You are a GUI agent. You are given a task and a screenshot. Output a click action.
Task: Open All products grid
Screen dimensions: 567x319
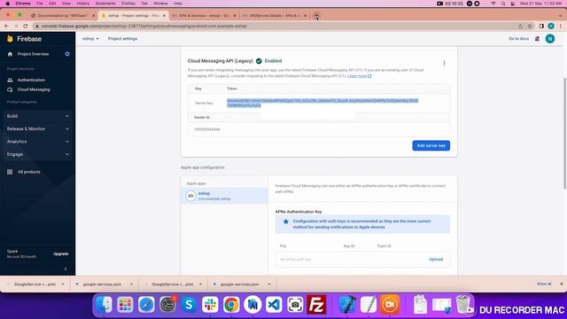pyautogui.click(x=24, y=172)
